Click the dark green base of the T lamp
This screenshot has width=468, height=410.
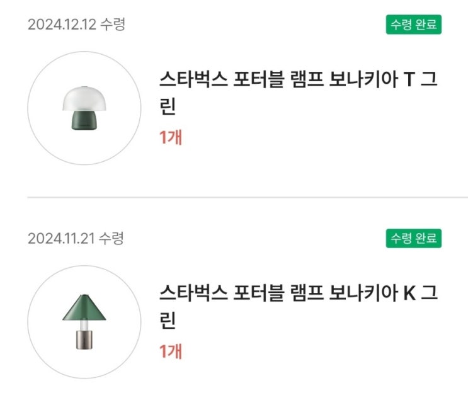pos(84,120)
